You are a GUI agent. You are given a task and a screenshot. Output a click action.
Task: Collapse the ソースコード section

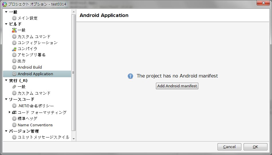[6, 99]
